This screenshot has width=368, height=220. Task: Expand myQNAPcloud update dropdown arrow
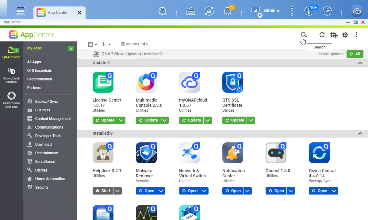(x=208, y=120)
